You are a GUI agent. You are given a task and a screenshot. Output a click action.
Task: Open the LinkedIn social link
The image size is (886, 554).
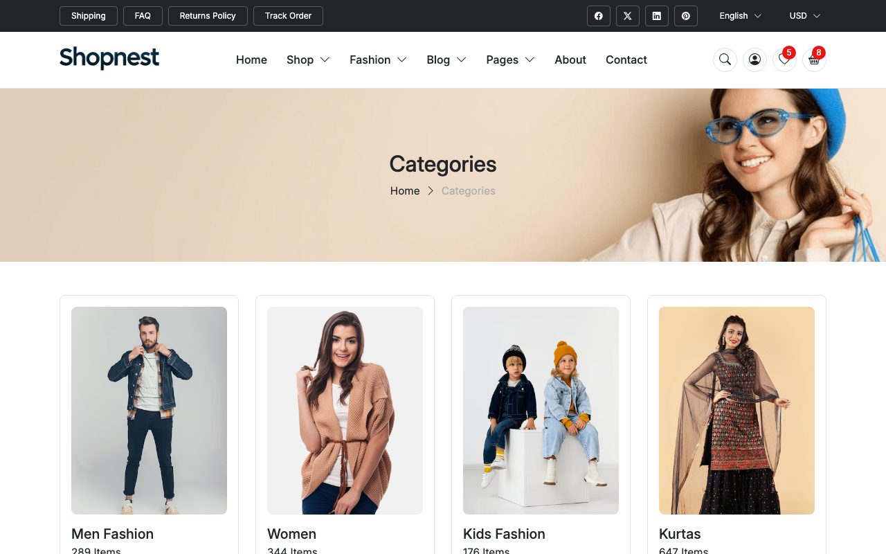[x=657, y=16]
